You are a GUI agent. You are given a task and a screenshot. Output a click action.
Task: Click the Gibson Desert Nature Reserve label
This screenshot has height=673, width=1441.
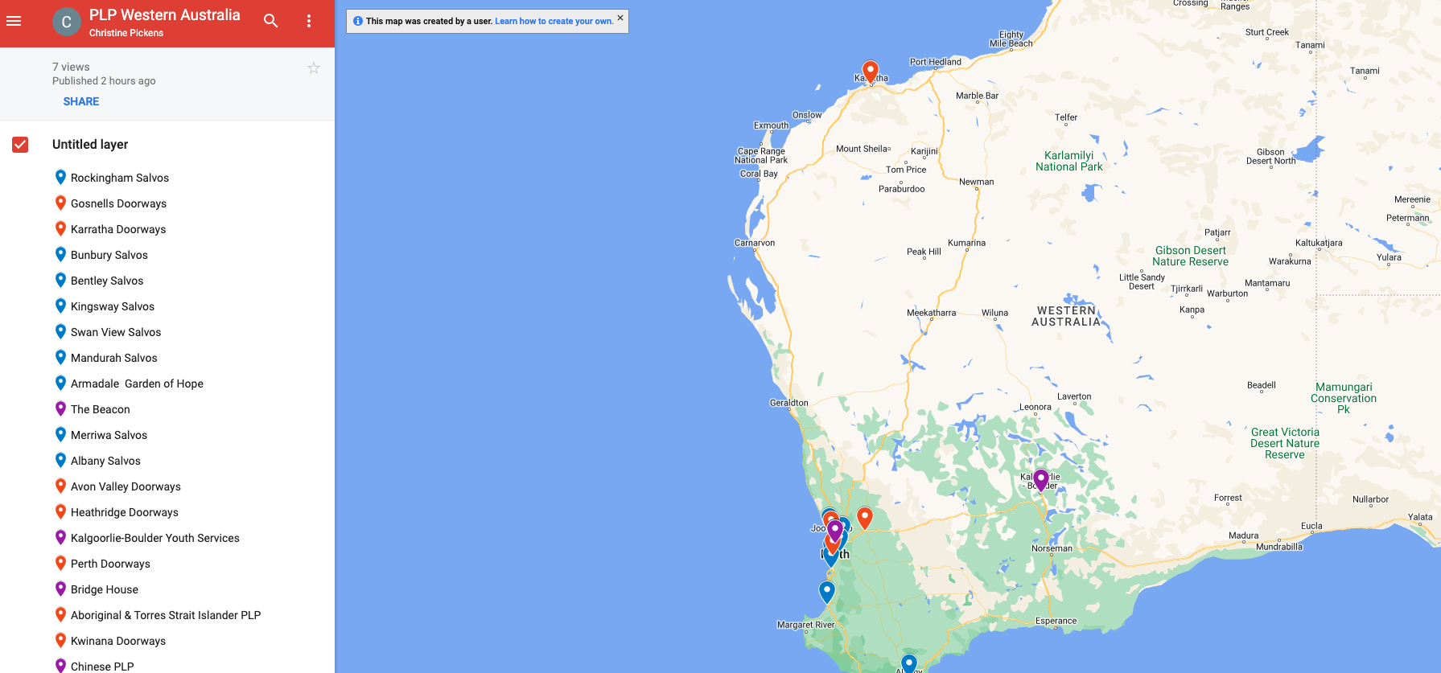(1191, 256)
